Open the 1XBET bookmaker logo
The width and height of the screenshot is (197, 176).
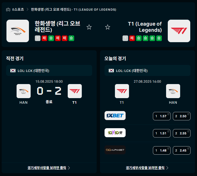115,116
